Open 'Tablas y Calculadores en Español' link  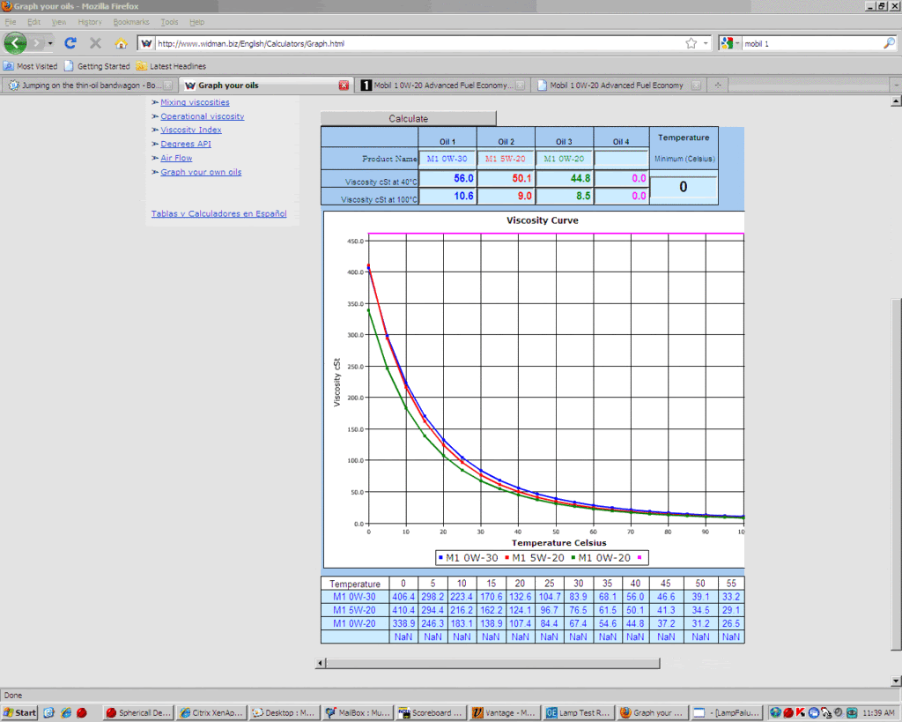pos(219,213)
